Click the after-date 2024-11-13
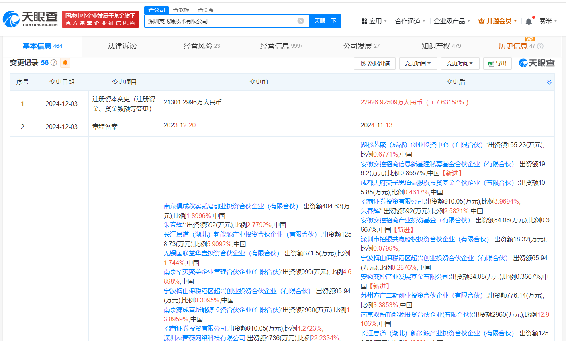The image size is (566, 341). 376,125
